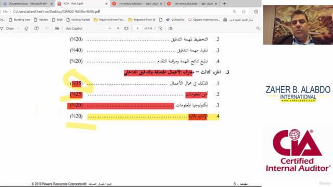Open the PDF search magnifier
The image size is (333, 187).
[258, 29]
